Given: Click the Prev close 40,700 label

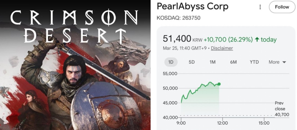Looking at the screenshot, I should coord(282,109).
